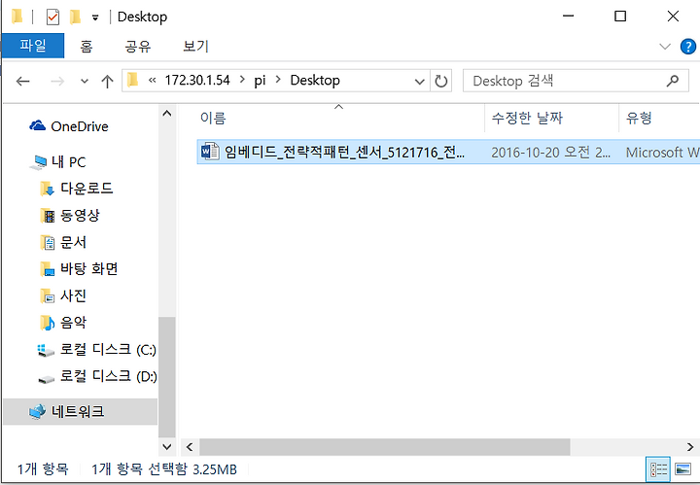Click the Properties quick access checkmark icon
Viewport: 700px width, 485px height.
coord(52,17)
